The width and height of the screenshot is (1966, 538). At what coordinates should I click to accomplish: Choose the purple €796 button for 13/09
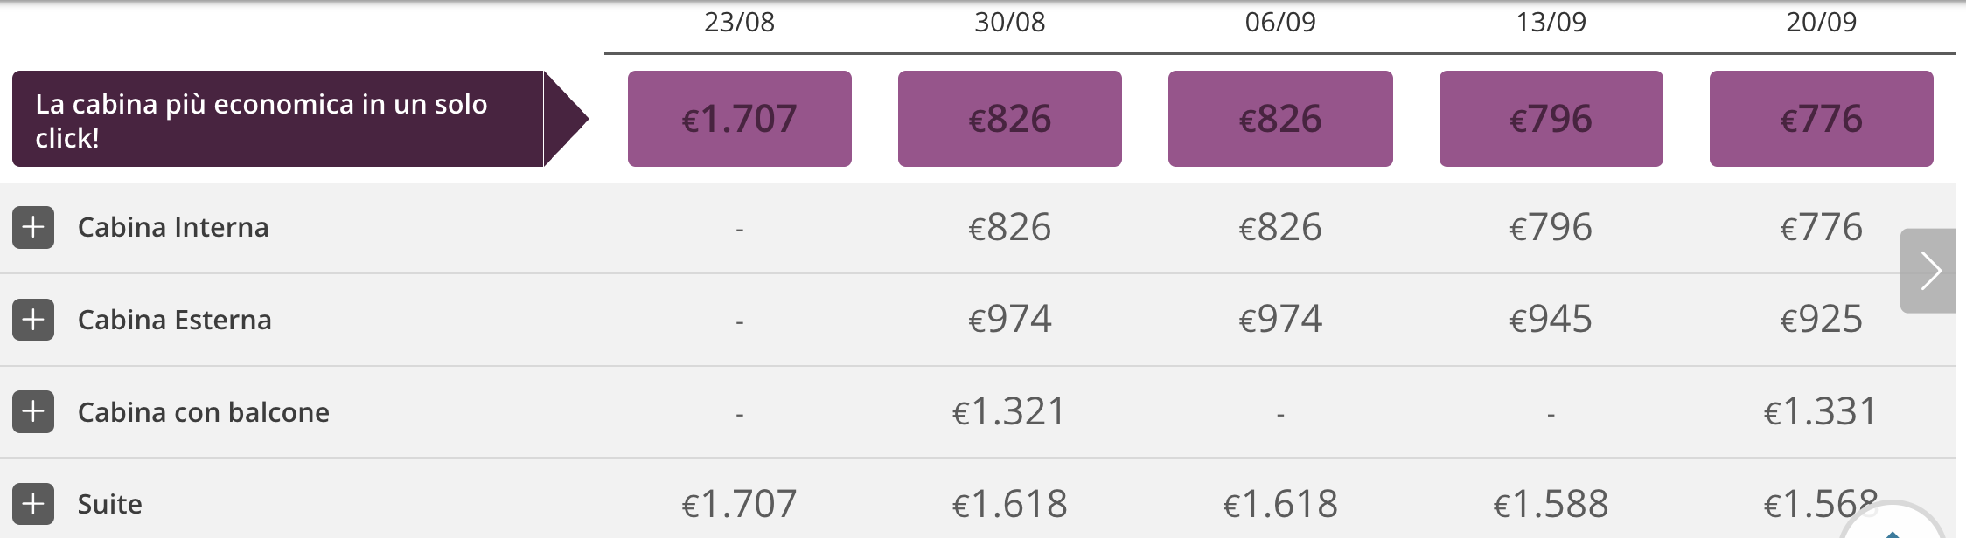(1551, 119)
